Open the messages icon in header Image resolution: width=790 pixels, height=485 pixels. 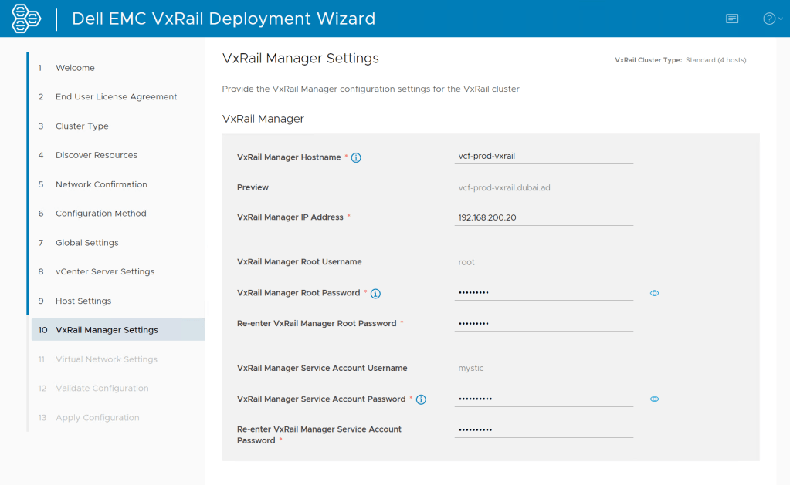click(732, 19)
